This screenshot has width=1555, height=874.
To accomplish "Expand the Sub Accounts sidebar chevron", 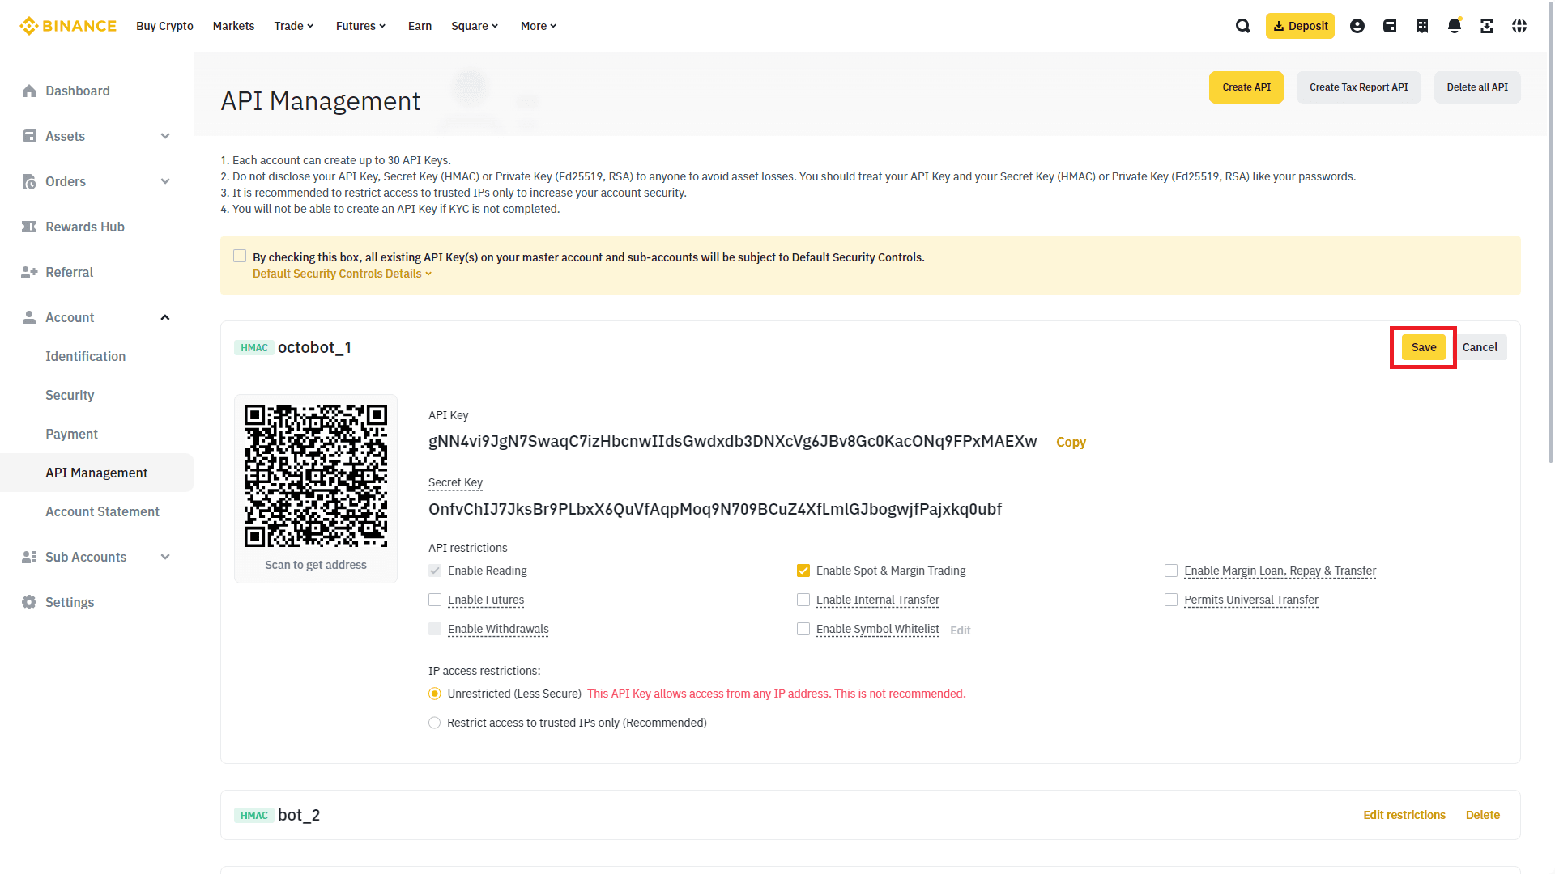I will pos(165,557).
